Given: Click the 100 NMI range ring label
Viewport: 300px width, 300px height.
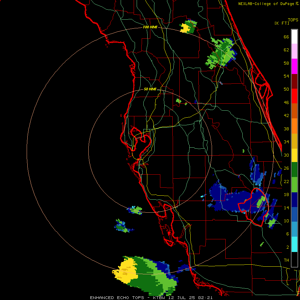Looking at the screenshot, I should 150,27.
